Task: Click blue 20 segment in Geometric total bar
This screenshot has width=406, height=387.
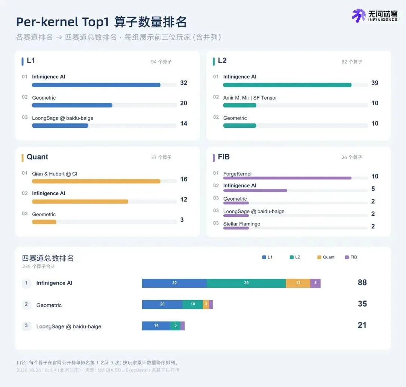Action: pos(162,304)
